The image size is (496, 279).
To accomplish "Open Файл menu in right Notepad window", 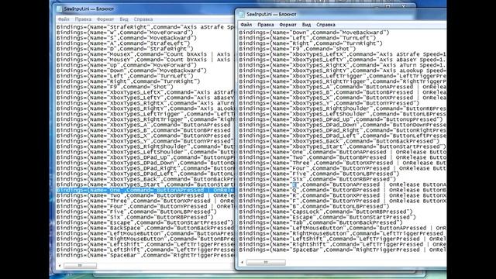I will (x=246, y=25).
